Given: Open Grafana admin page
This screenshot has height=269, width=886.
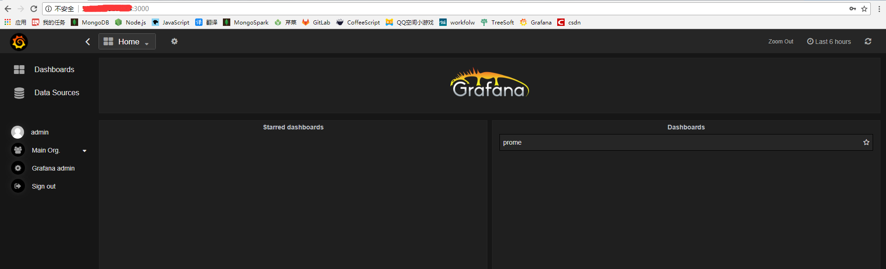Looking at the screenshot, I should (x=53, y=168).
